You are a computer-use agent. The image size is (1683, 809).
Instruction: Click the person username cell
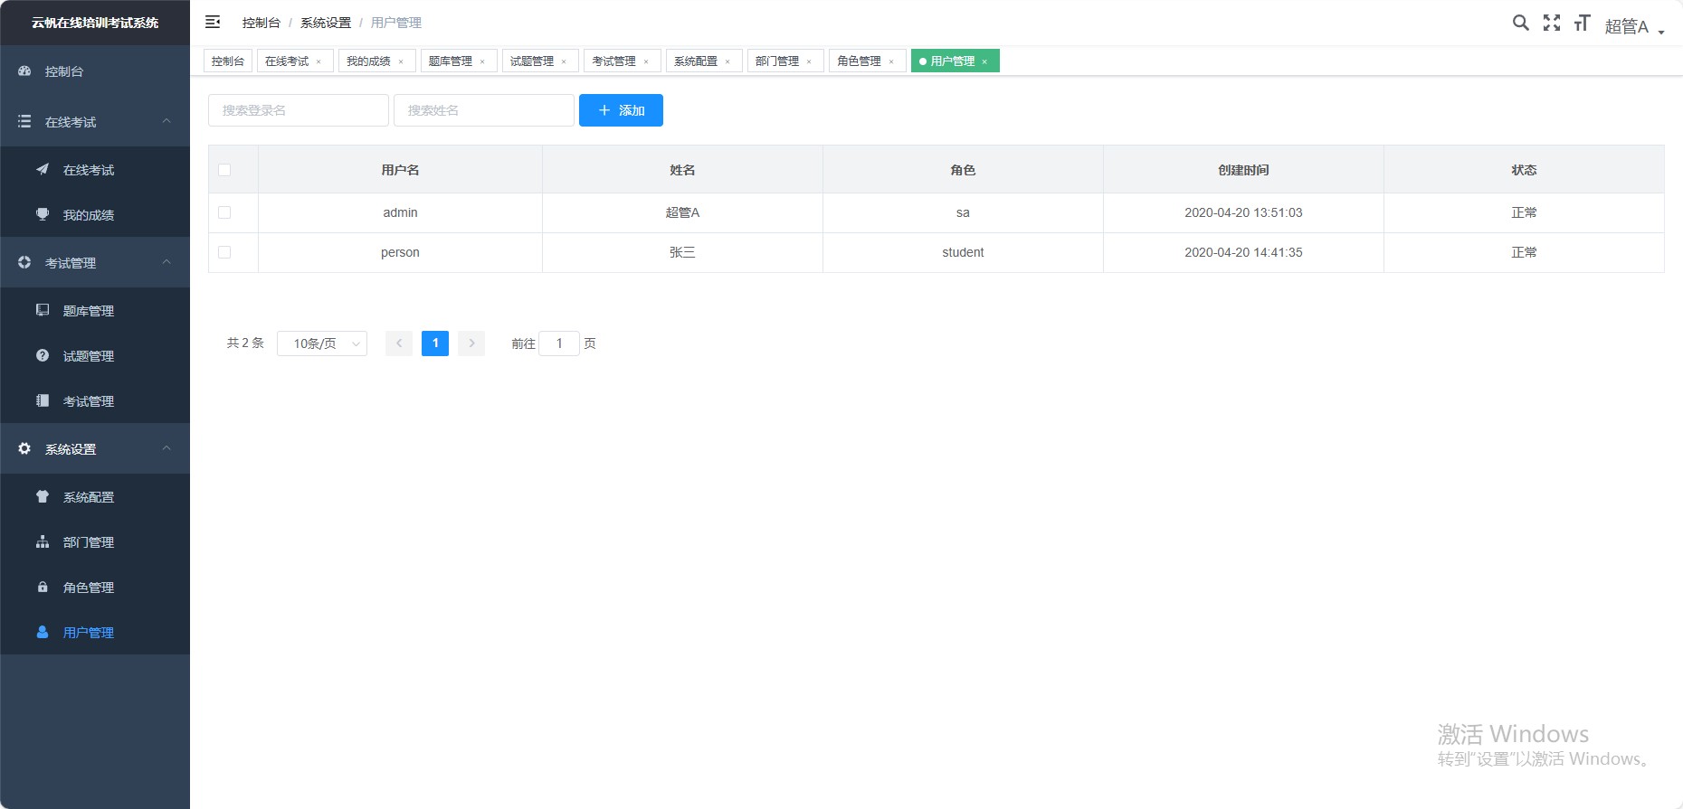coord(400,252)
